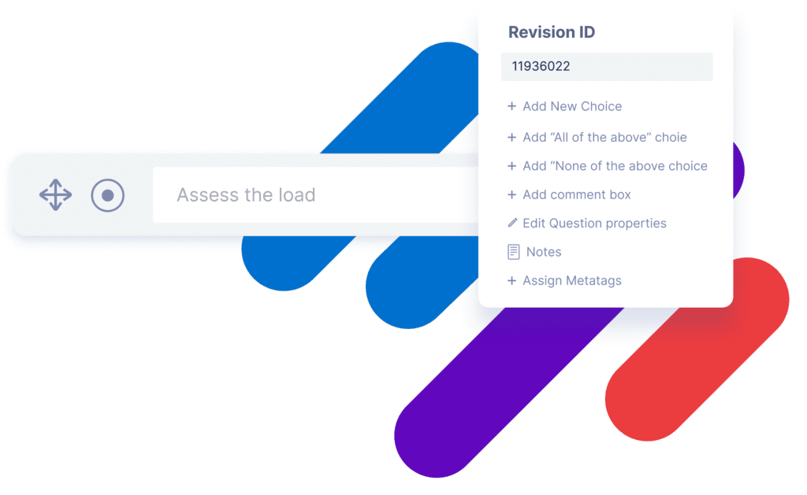Screen dimensions: 807x495
Task: Choose Add New Choice menu entry
Action: 572,106
